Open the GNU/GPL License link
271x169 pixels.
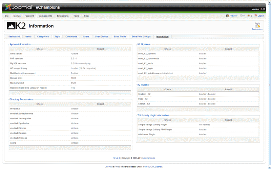[154, 167]
